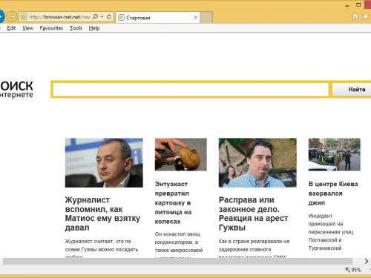Image resolution: width=371 pixels, height=278 pixels.
Task: Click inside the yellow-bordered search field
Action: pyautogui.click(x=191, y=90)
